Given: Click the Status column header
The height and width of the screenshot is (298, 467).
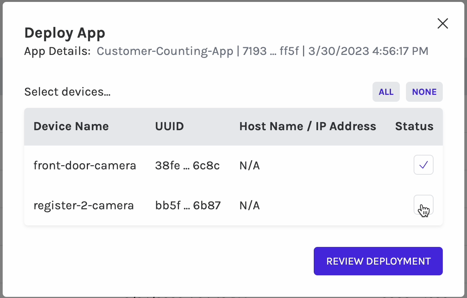Looking at the screenshot, I should point(414,127).
